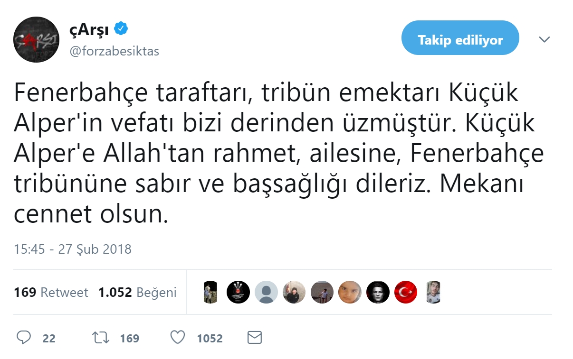Toggle the Takip ediliyor follow button
573x359 pixels.
(x=460, y=40)
